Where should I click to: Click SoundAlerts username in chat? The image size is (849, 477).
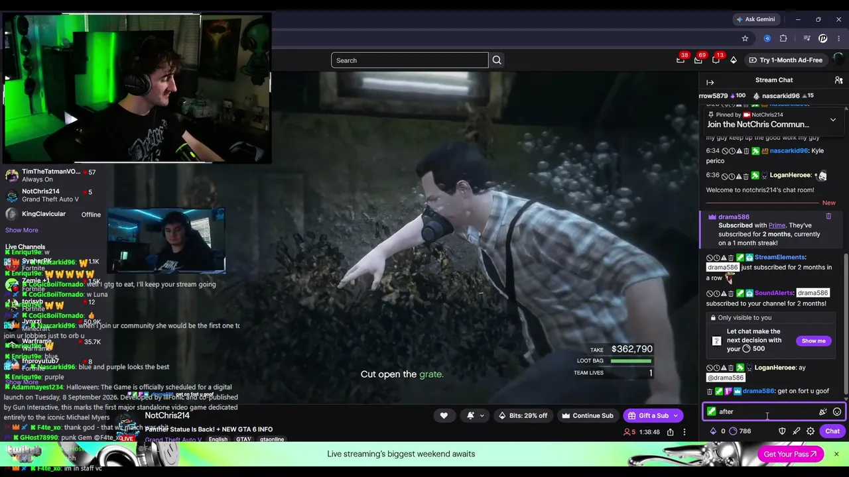774,293
